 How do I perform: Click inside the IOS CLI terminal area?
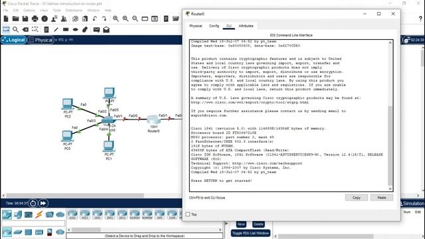tap(290, 116)
